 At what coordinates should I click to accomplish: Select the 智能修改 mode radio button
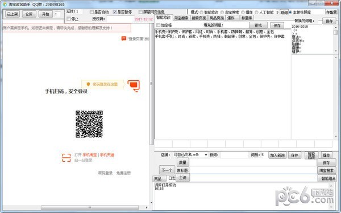tap(201, 12)
